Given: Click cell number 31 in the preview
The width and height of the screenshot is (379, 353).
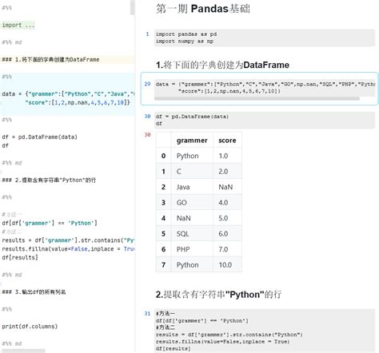Looking at the screenshot, I should pyautogui.click(x=147, y=313).
